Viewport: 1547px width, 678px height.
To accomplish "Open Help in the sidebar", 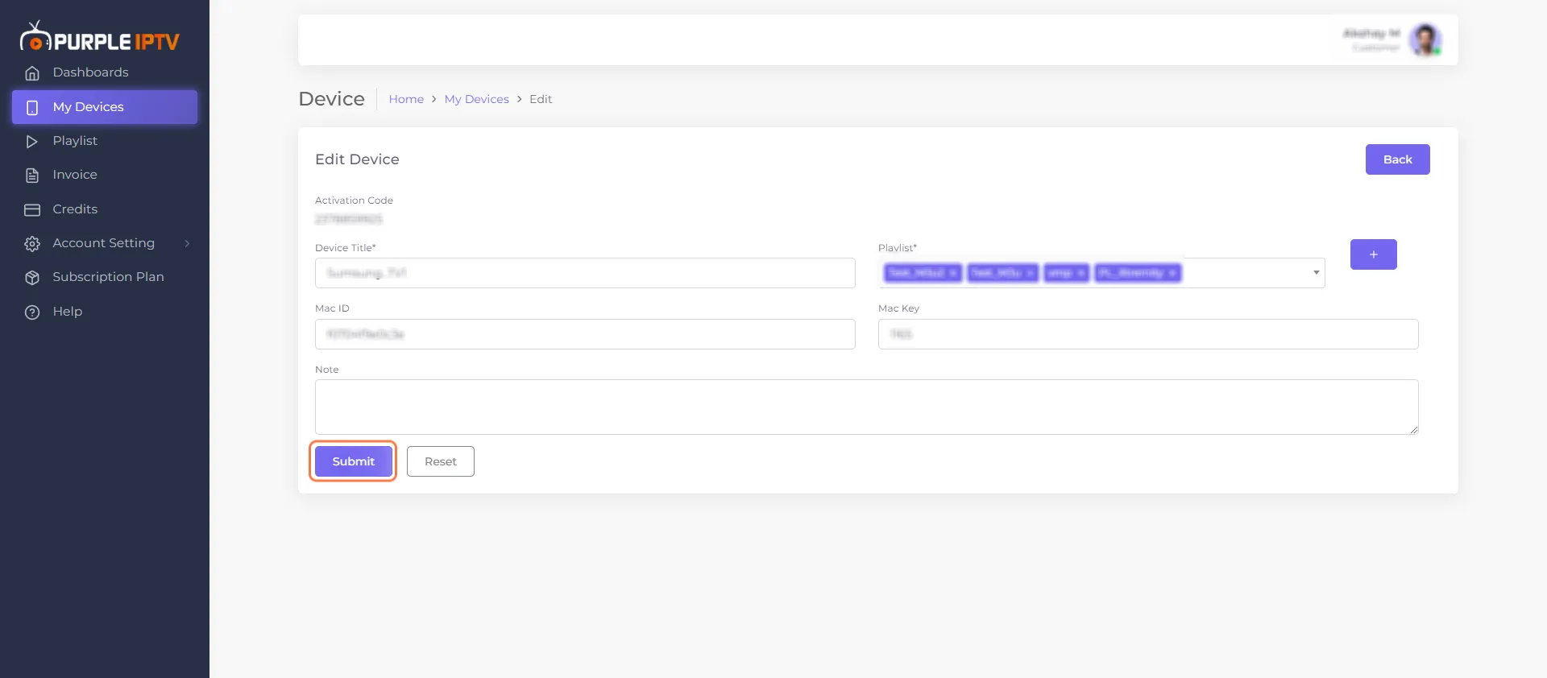I will coord(105,312).
